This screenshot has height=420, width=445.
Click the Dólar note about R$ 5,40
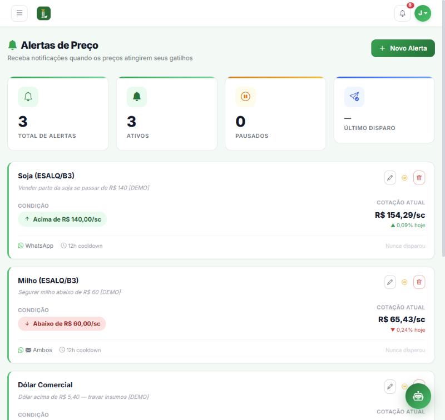83,397
